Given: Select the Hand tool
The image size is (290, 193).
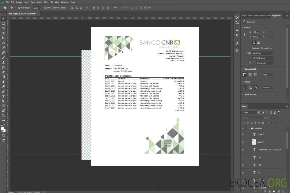Looking at the screenshot, I should [3, 111].
